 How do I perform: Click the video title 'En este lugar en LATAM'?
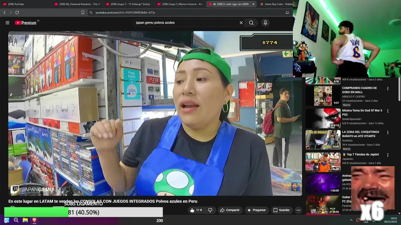[x=103, y=201]
